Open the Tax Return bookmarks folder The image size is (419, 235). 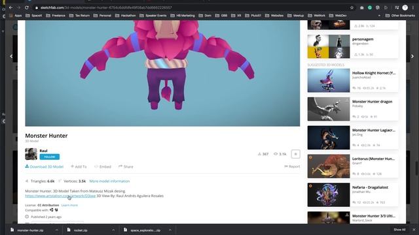pyautogui.click(x=80, y=16)
